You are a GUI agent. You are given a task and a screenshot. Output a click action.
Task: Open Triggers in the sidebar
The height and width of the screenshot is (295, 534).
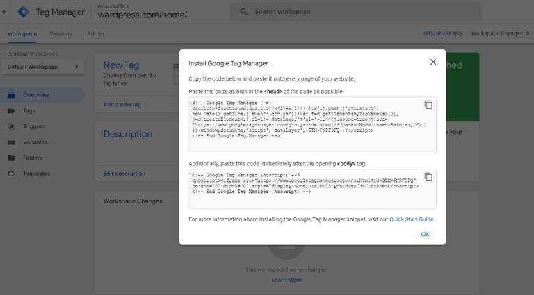coord(33,126)
